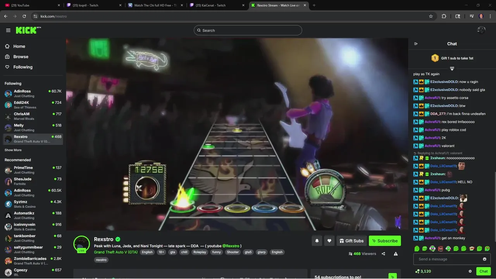Click DDA_277 username in chat

click(x=438, y=114)
